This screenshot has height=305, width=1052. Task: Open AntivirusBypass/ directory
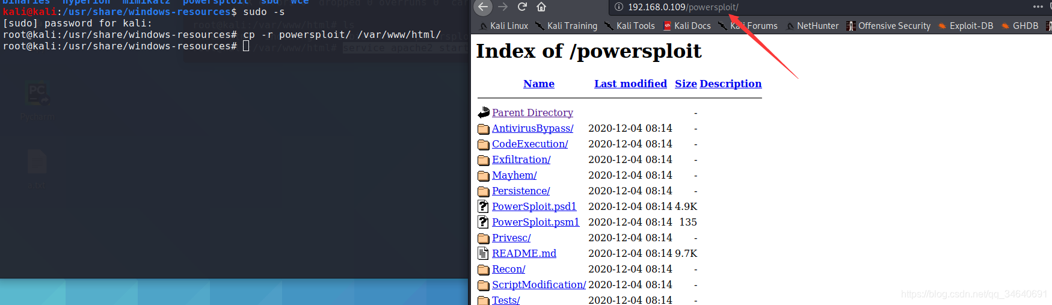532,128
